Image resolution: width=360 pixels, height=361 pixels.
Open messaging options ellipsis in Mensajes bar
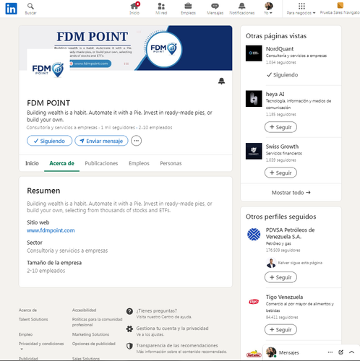(330, 352)
